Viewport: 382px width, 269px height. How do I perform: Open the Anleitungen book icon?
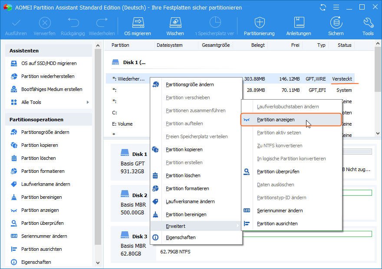[299, 23]
